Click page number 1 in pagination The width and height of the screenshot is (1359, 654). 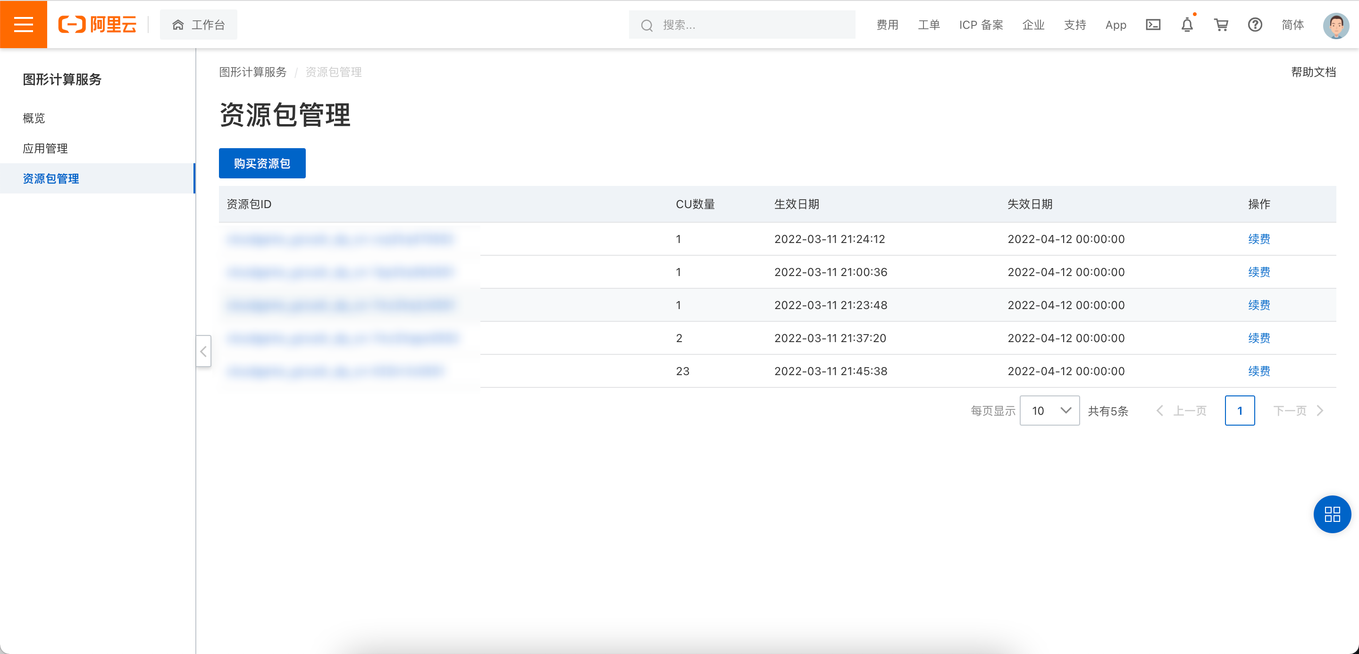click(1239, 411)
